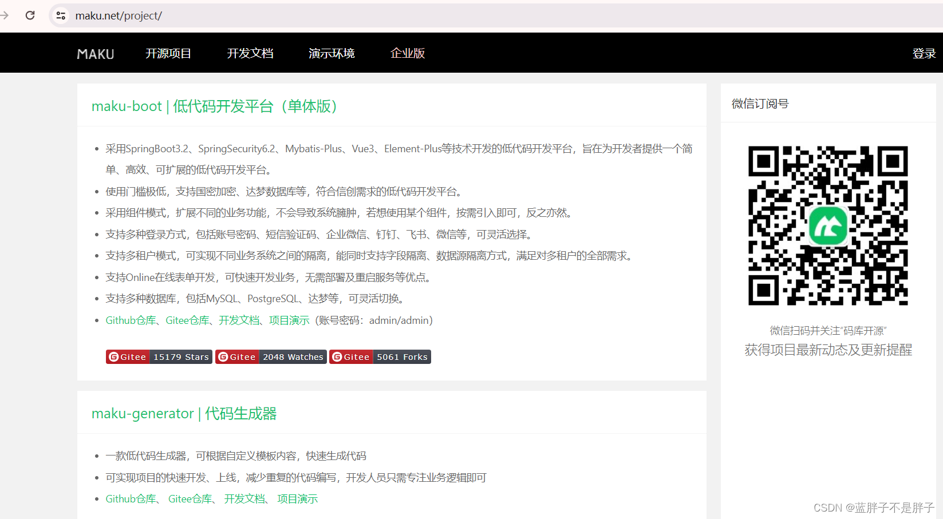
Task: Click text 获得项目最新动态及更新提醒
Action: tap(828, 350)
